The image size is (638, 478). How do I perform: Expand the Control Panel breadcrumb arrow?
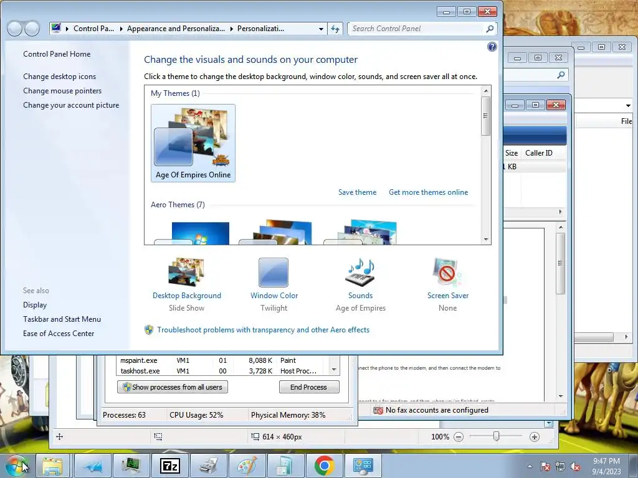pyautogui.click(x=121, y=29)
